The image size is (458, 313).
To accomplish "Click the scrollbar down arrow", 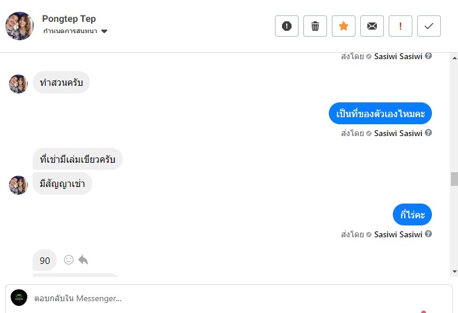I will point(454,272).
